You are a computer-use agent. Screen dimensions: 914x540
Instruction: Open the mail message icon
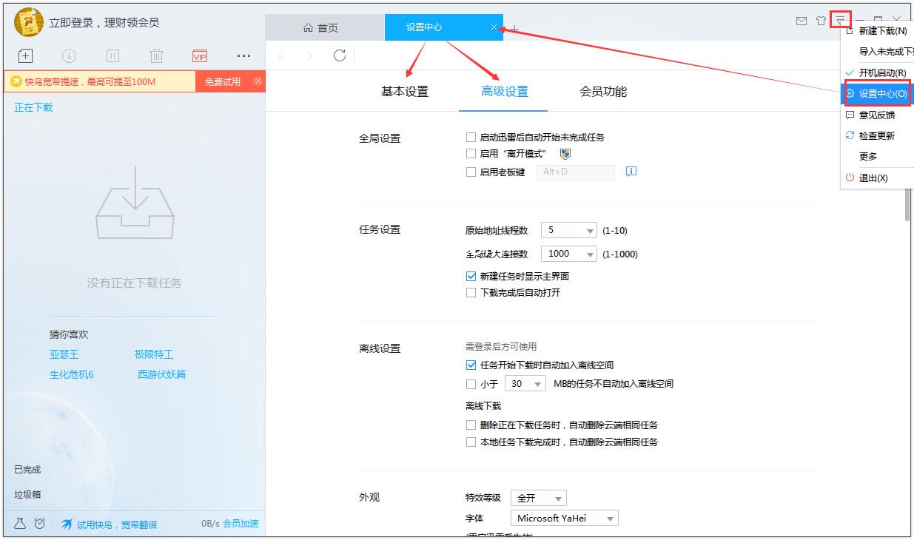pyautogui.click(x=801, y=21)
